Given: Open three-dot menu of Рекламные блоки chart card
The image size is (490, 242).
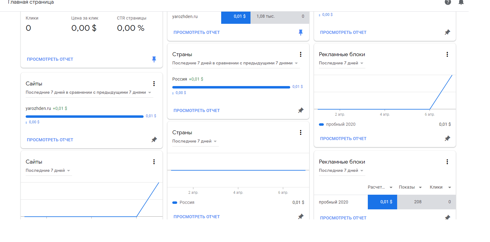Looking at the screenshot, I should coord(447,54).
